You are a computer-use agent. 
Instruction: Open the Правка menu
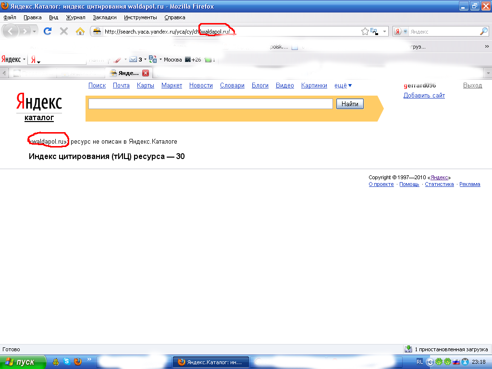point(33,18)
